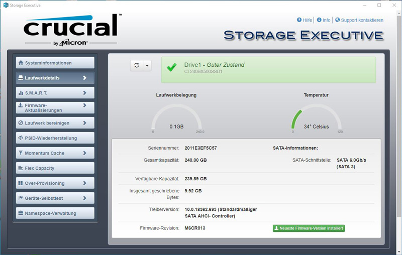Open the Systeminformationen menu item
This screenshot has height=255, width=402.
coord(55,63)
